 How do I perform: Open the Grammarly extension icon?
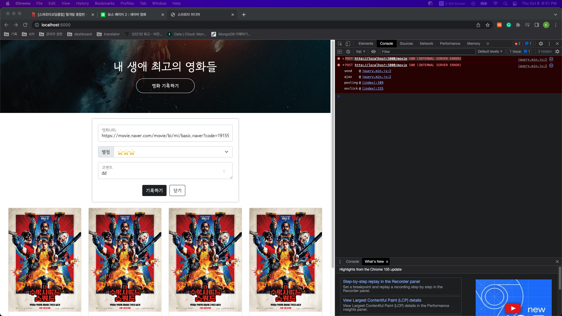click(x=509, y=25)
